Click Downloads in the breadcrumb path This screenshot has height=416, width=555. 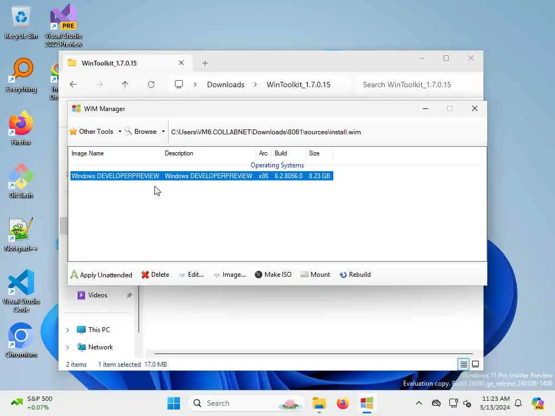(x=225, y=84)
